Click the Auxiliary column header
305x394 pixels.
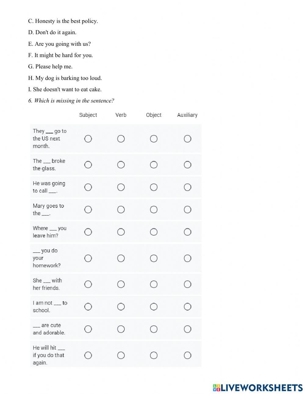(x=187, y=115)
